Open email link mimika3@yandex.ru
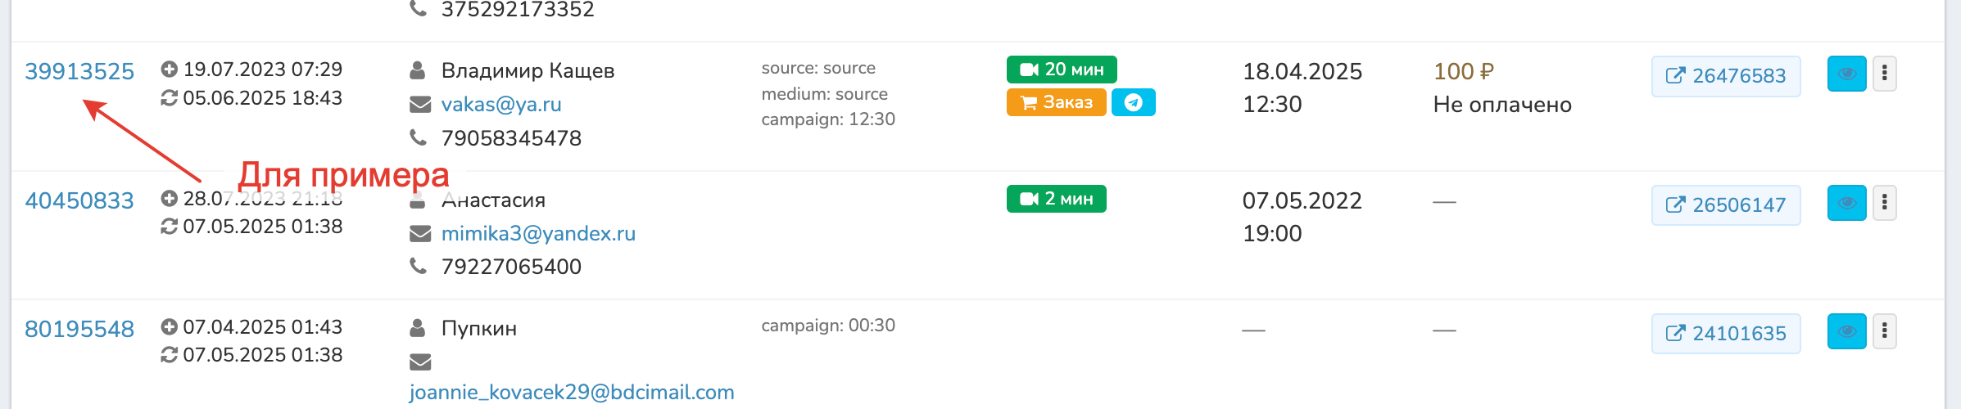Viewport: 1961px width, 409px height. coord(538,234)
